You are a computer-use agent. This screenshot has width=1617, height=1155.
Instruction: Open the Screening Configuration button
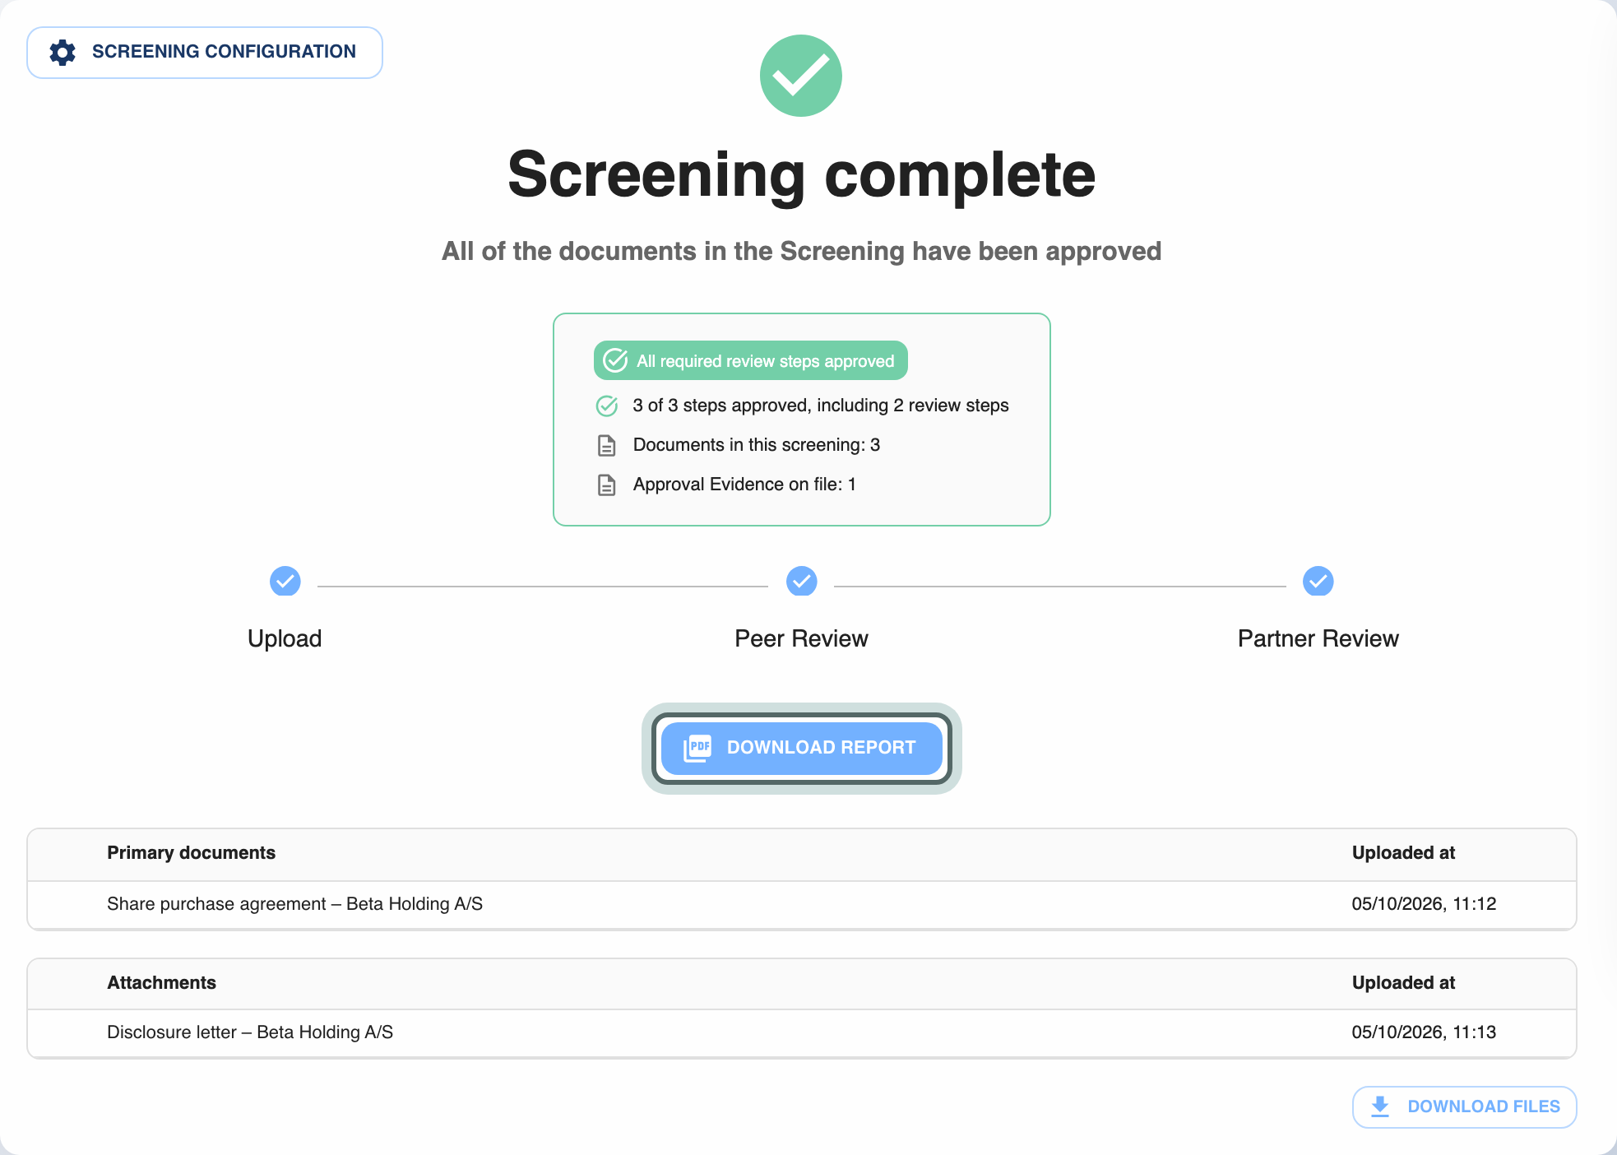[x=205, y=53]
